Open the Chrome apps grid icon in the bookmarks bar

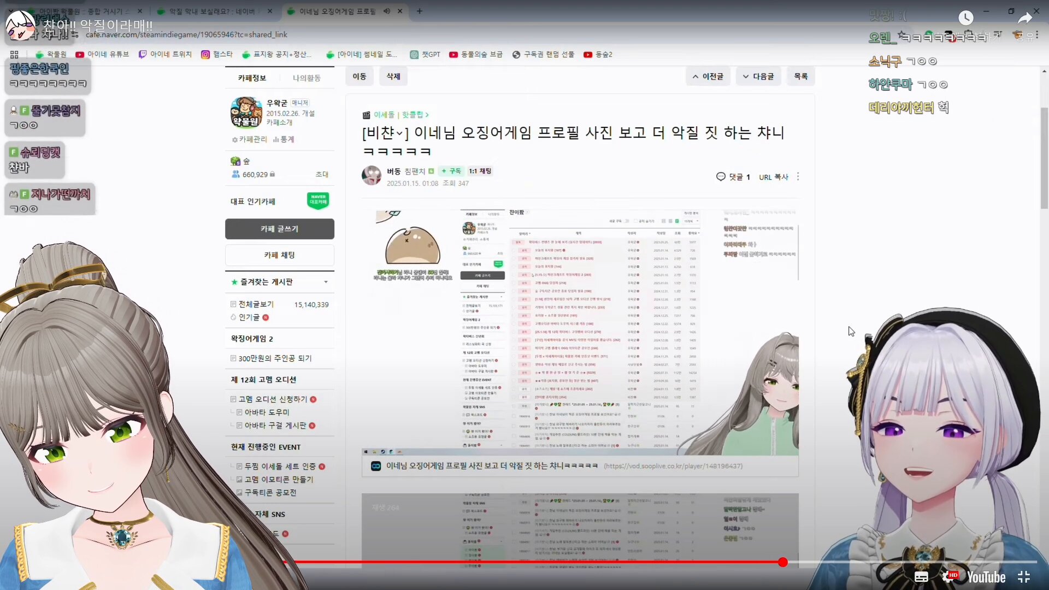coord(14,55)
